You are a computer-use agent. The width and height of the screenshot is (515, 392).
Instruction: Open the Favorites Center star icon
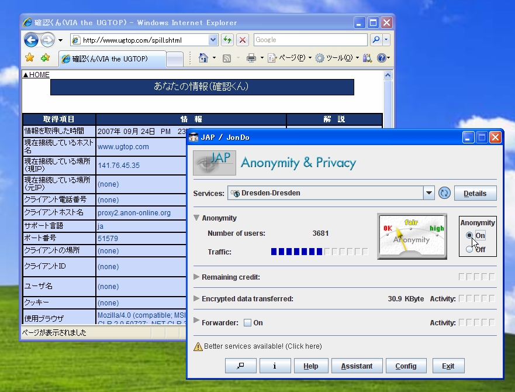(30, 57)
